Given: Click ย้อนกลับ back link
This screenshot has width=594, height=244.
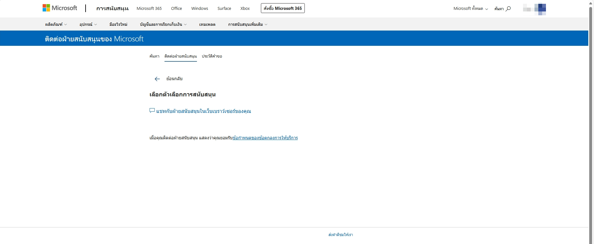Looking at the screenshot, I should click(x=174, y=79).
